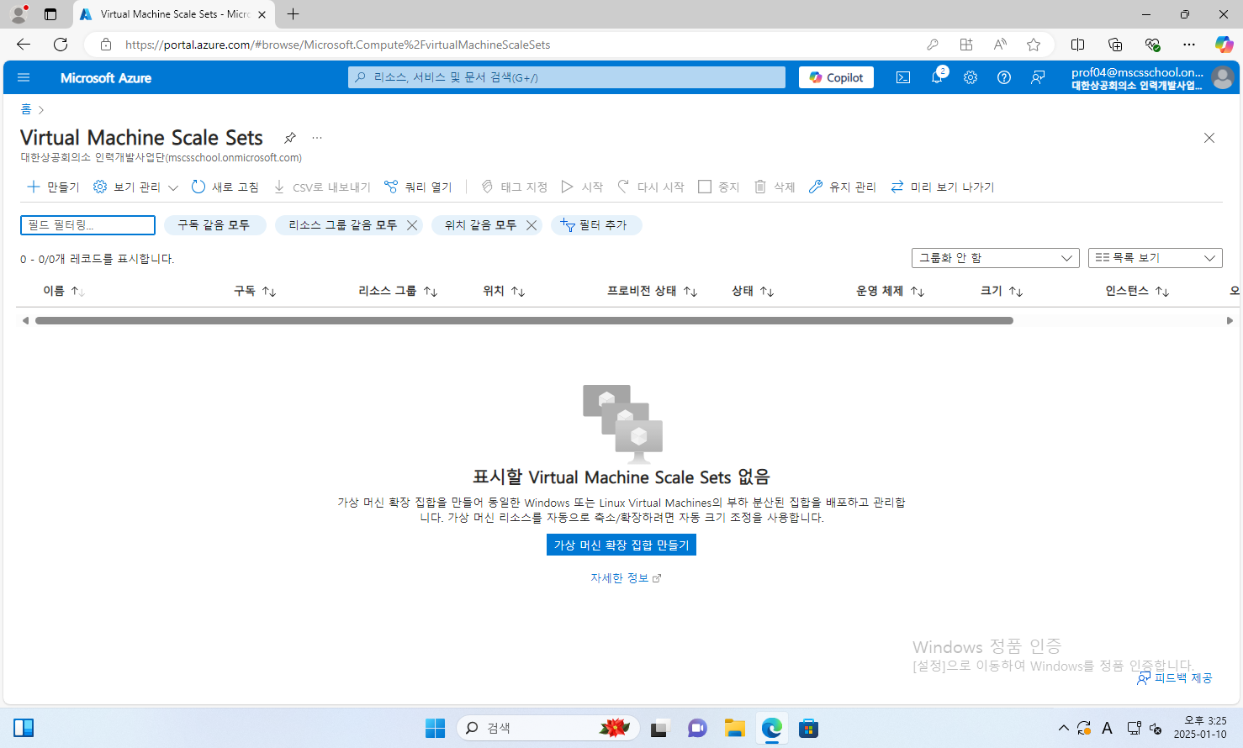Sort by 구독 column header
This screenshot has height=748, width=1243.
coord(255,291)
